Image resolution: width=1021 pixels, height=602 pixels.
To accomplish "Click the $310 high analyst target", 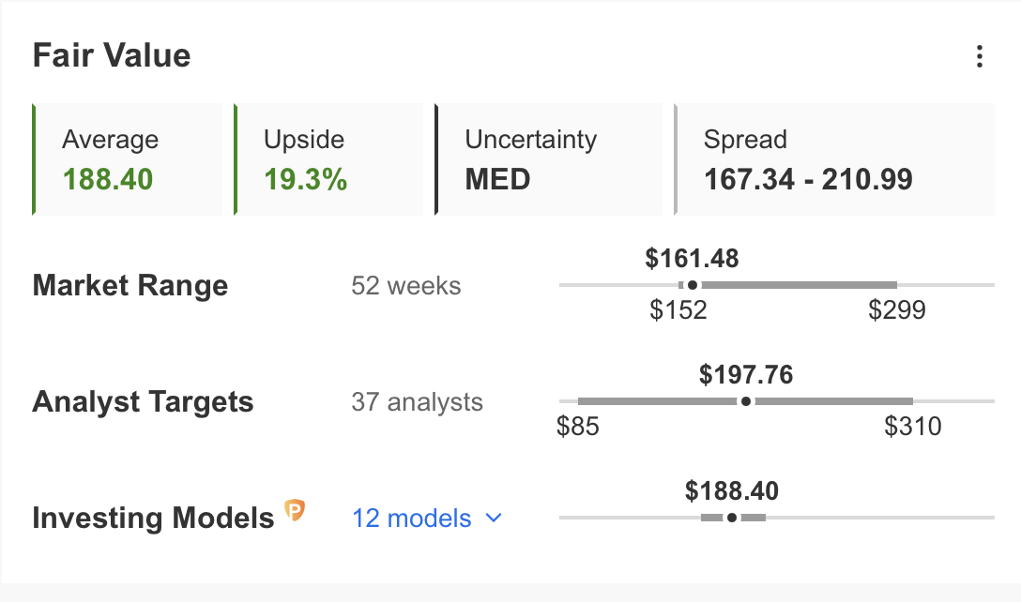I will pos(912,427).
